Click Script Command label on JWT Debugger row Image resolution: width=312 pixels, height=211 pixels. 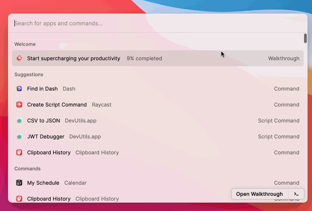[279, 136]
